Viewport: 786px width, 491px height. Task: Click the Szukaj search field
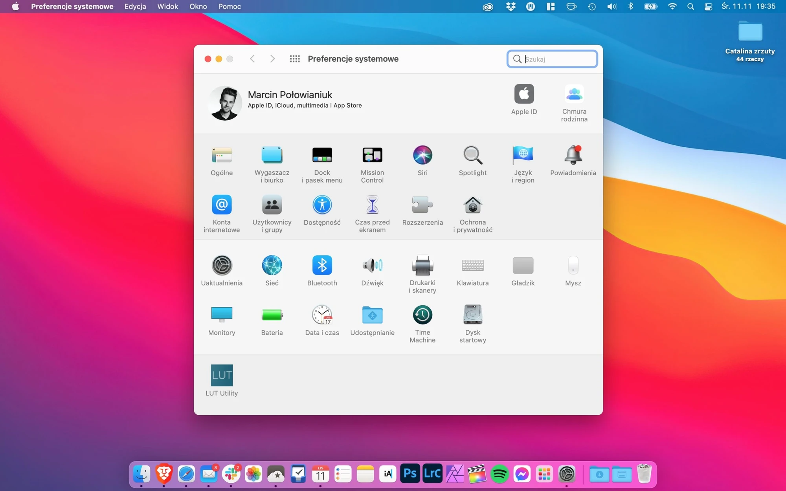point(552,59)
